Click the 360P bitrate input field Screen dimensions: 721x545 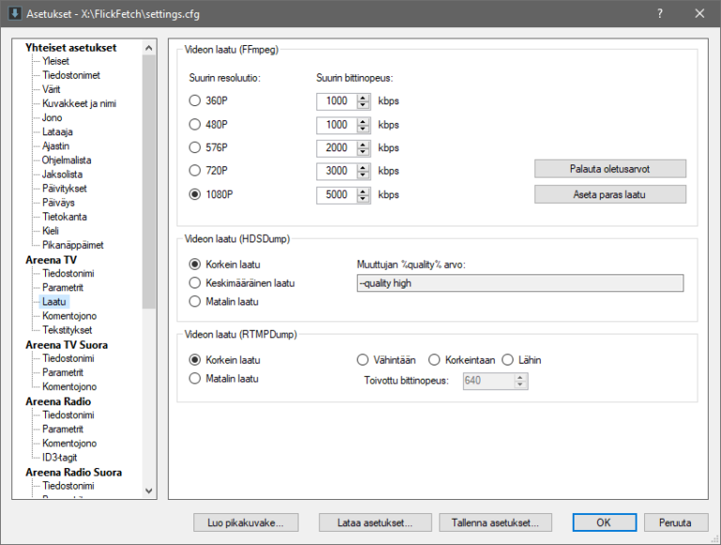point(336,101)
